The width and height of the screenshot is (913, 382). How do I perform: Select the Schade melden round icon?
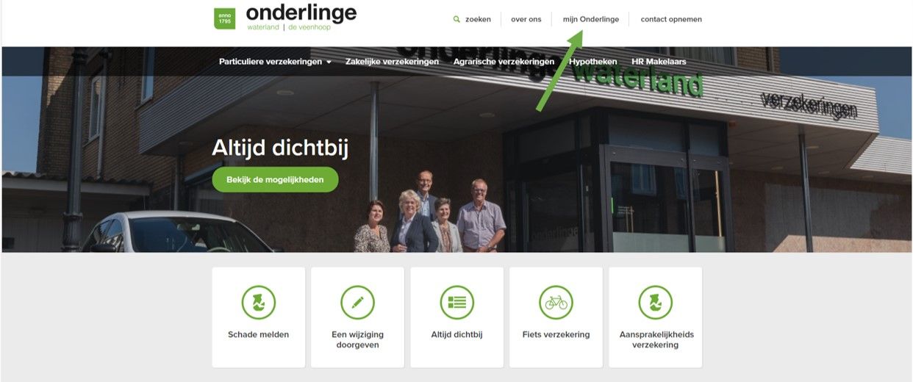(x=259, y=302)
